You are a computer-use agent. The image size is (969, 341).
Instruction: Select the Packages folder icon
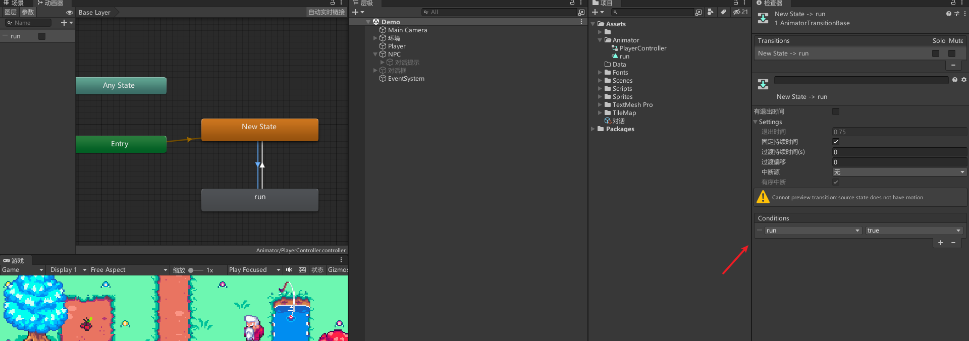[x=601, y=129]
